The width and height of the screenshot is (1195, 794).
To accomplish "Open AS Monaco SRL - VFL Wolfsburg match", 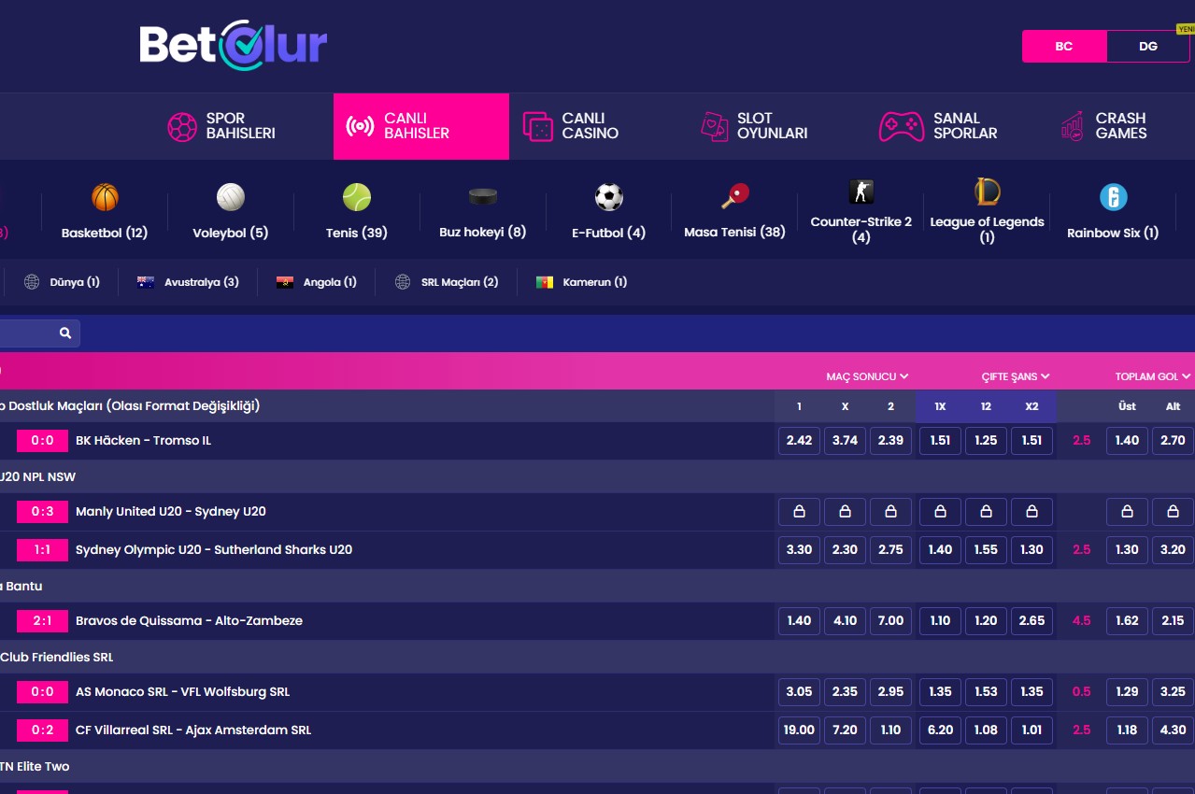I will coord(183,692).
